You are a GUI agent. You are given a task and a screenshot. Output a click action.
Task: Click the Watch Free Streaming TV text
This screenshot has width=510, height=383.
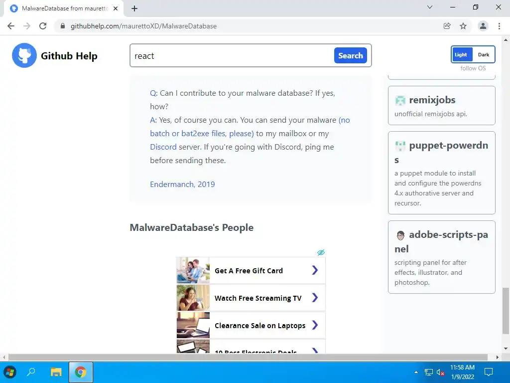click(x=258, y=298)
